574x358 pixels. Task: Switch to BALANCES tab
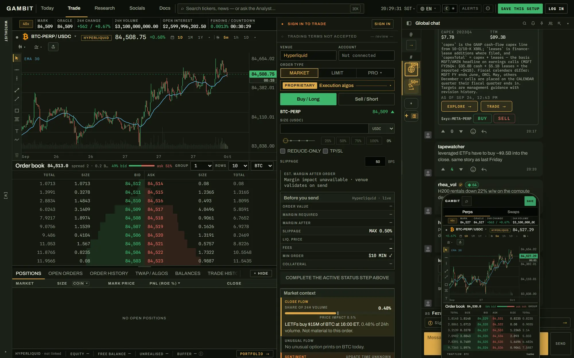coord(188,274)
